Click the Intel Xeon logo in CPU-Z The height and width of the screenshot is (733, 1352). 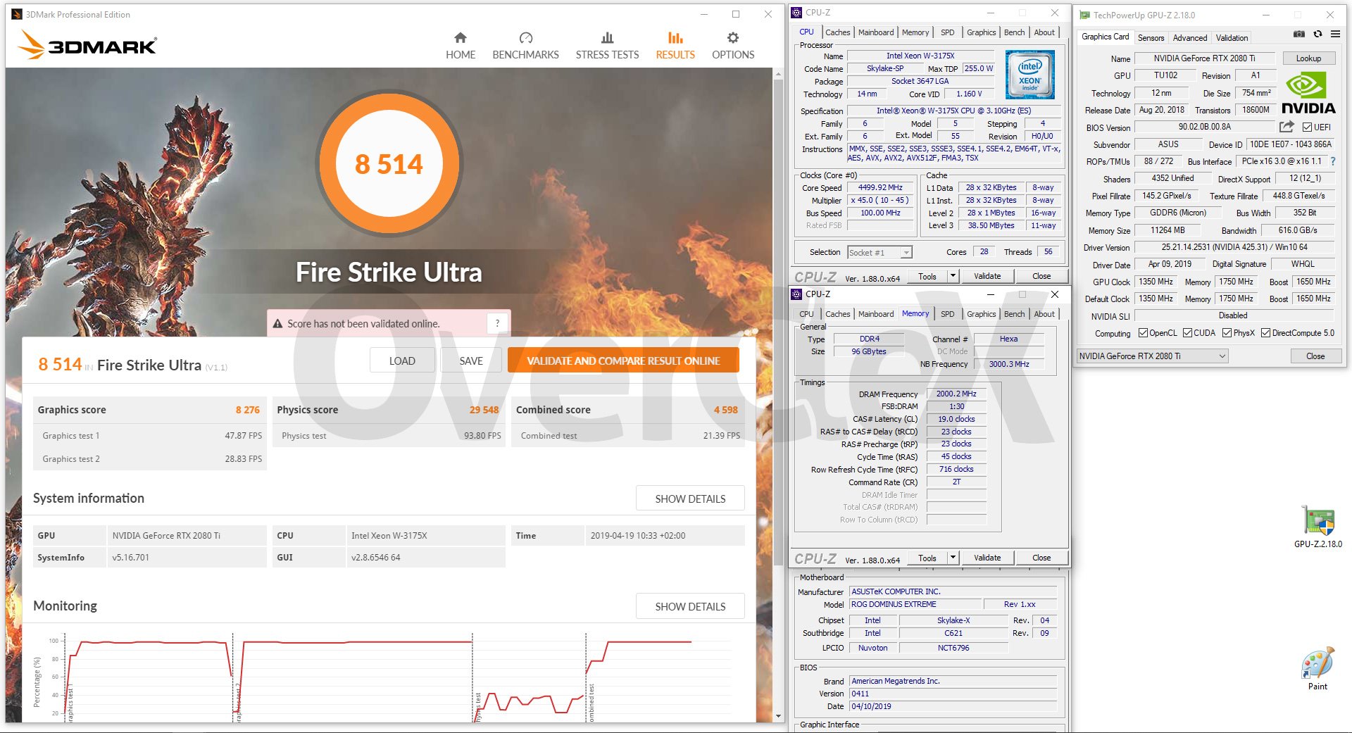tap(1029, 75)
